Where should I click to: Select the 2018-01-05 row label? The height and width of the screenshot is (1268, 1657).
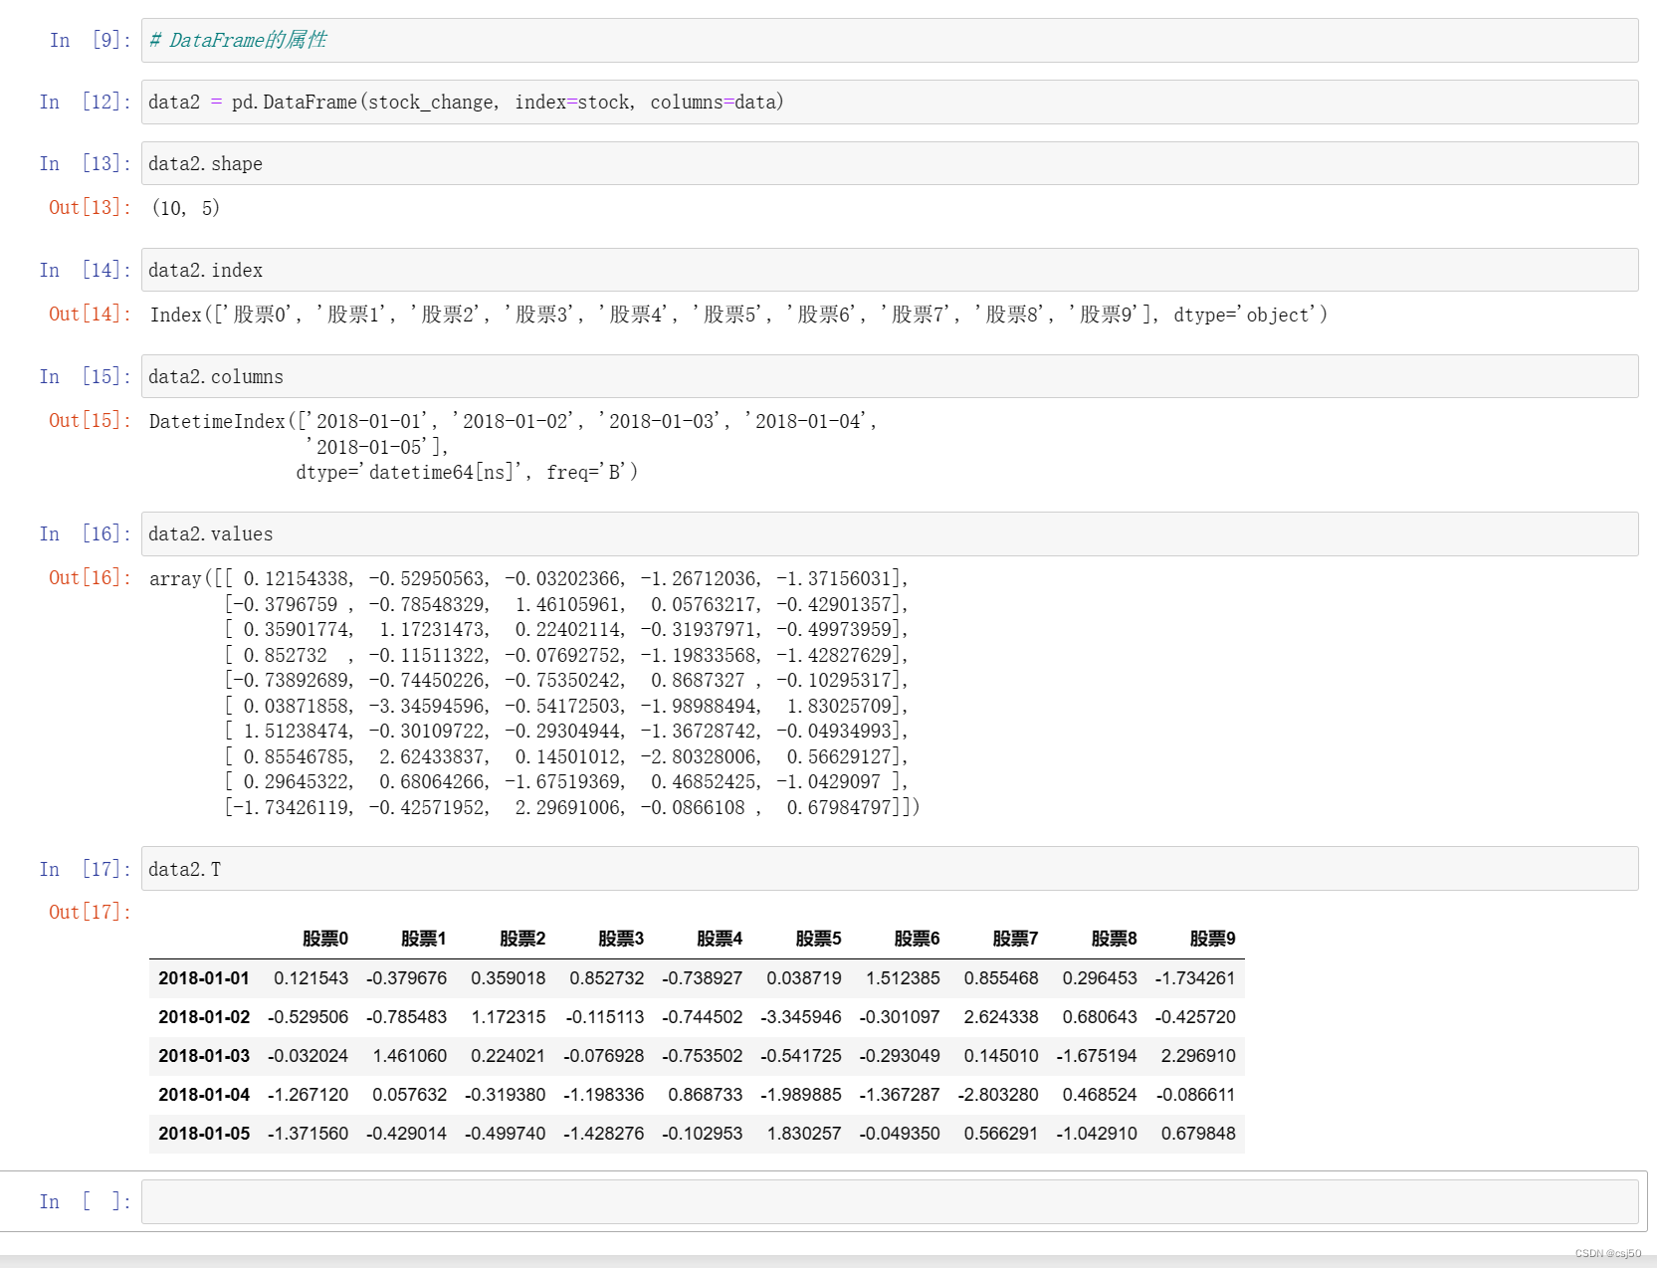pyautogui.click(x=204, y=1134)
